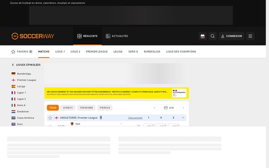Click the gift calendar icon in header
269x168 pixels.
(203, 36)
